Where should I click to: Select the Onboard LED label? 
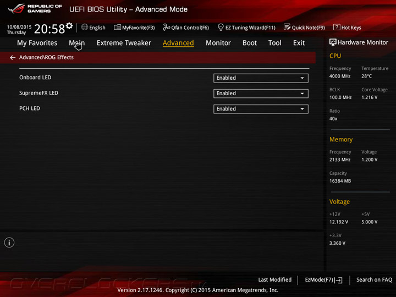35,78
